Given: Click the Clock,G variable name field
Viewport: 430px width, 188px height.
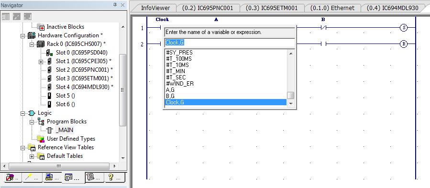Looking at the screenshot, I should [x=229, y=43].
